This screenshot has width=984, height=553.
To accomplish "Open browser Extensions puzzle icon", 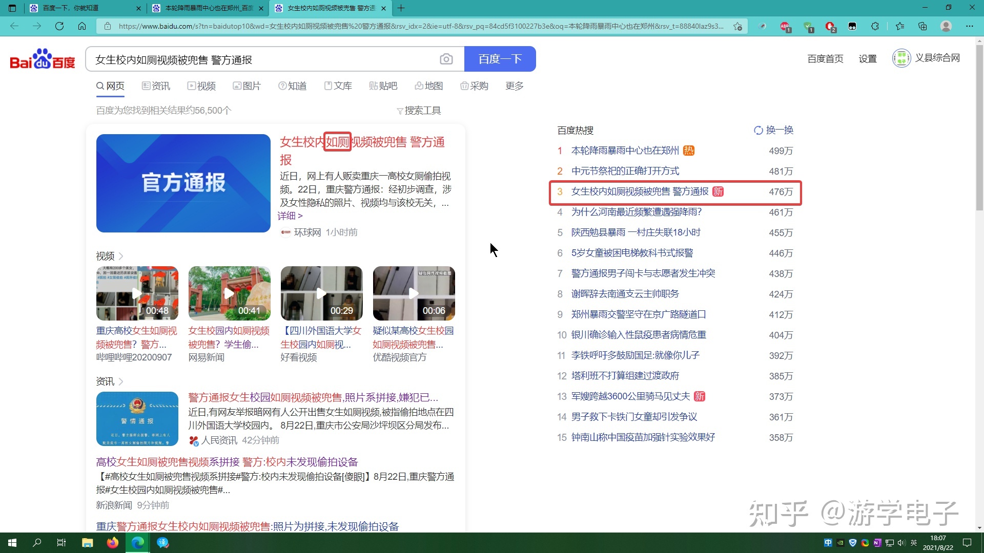I will pyautogui.click(x=875, y=26).
